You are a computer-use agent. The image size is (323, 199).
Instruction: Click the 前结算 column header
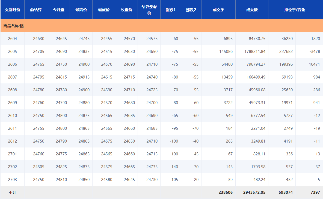click(x=36, y=10)
